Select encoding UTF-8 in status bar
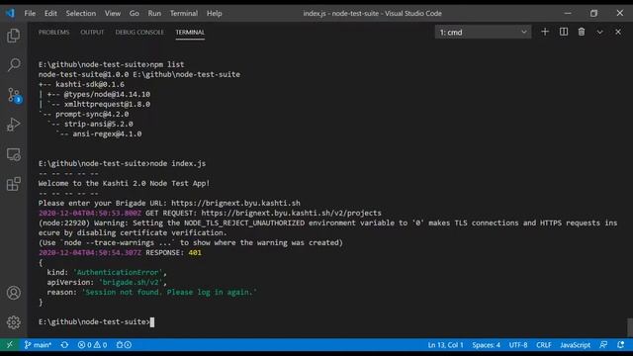The width and height of the screenshot is (633, 356). tap(518, 345)
